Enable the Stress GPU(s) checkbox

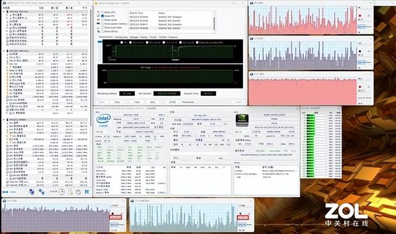pyautogui.click(x=103, y=32)
